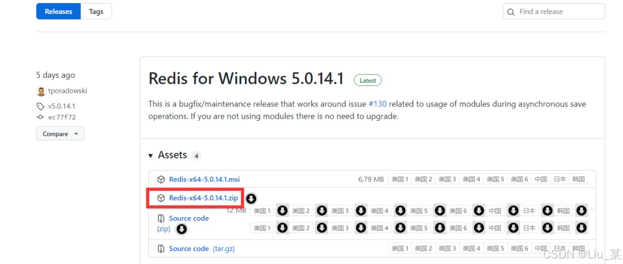The width and height of the screenshot is (623, 264).
Task: Click download arrow after 美国 2 in 12 MB row
Action: 321,210
